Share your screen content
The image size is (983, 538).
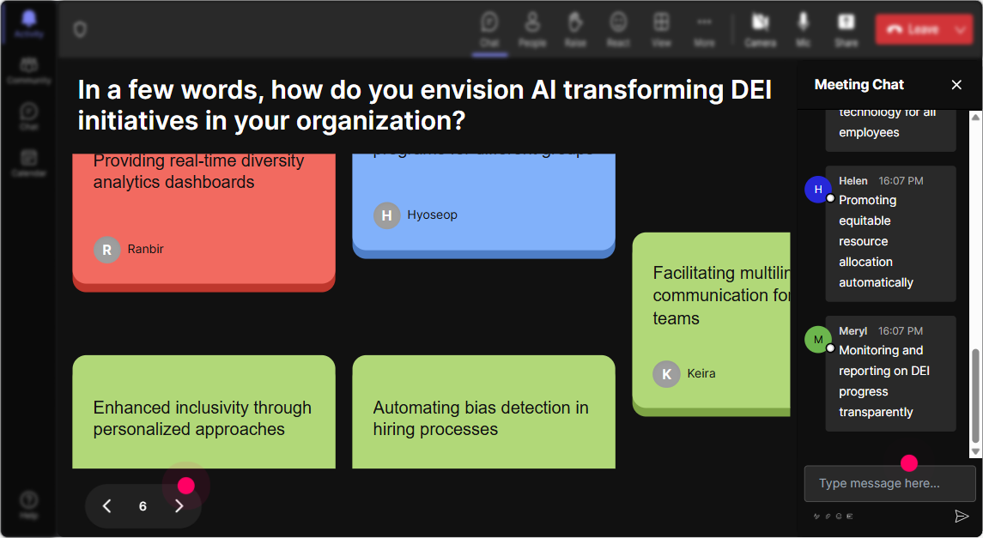(x=846, y=29)
